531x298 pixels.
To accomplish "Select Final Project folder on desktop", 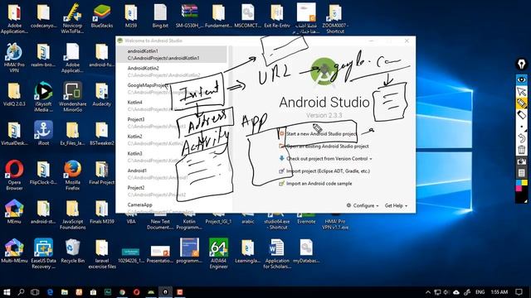I will click(101, 173).
